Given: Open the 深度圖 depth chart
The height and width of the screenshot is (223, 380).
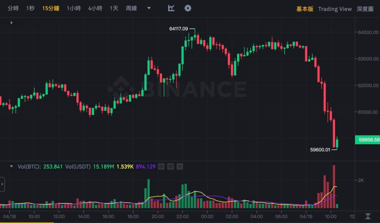Looking at the screenshot, I should 365,9.
